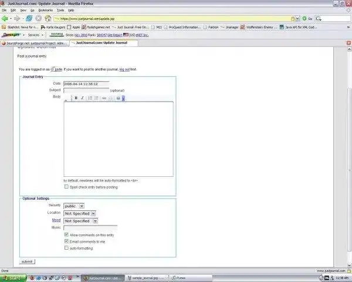Open the search engine selector icon
The width and height of the screenshot is (352, 282).
pos(319,19)
